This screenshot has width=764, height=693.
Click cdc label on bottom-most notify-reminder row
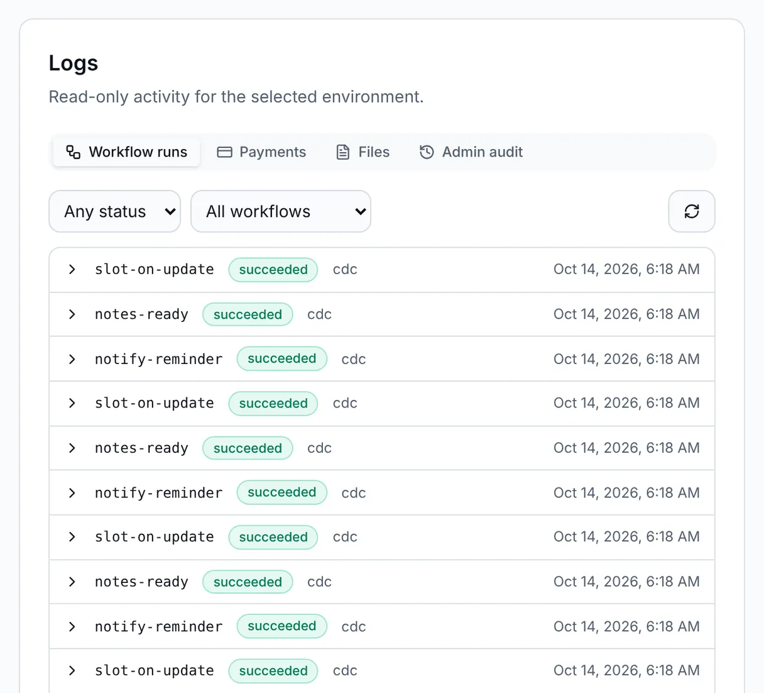click(x=354, y=627)
